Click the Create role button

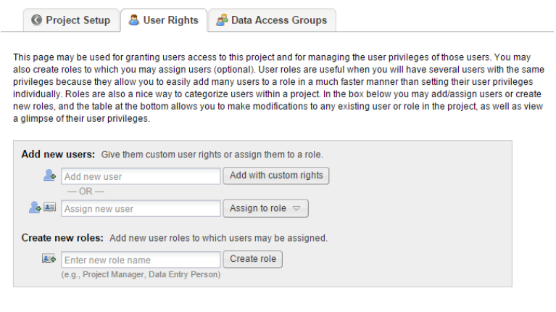pyautogui.click(x=253, y=259)
